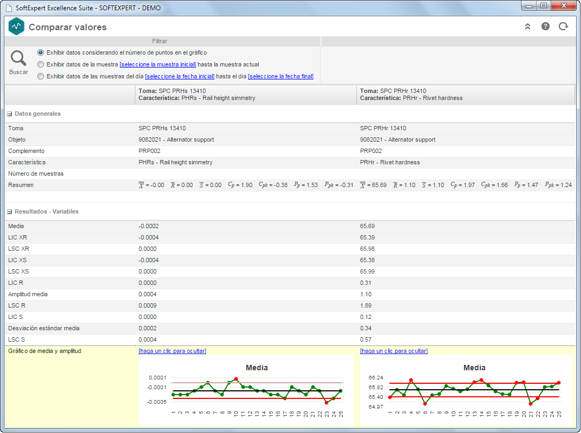Click the 'Toma' row label
This screenshot has height=433, width=581.
[16, 128]
